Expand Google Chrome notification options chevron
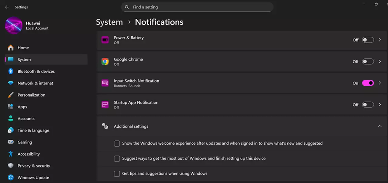This screenshot has height=183, width=388. coord(380,61)
